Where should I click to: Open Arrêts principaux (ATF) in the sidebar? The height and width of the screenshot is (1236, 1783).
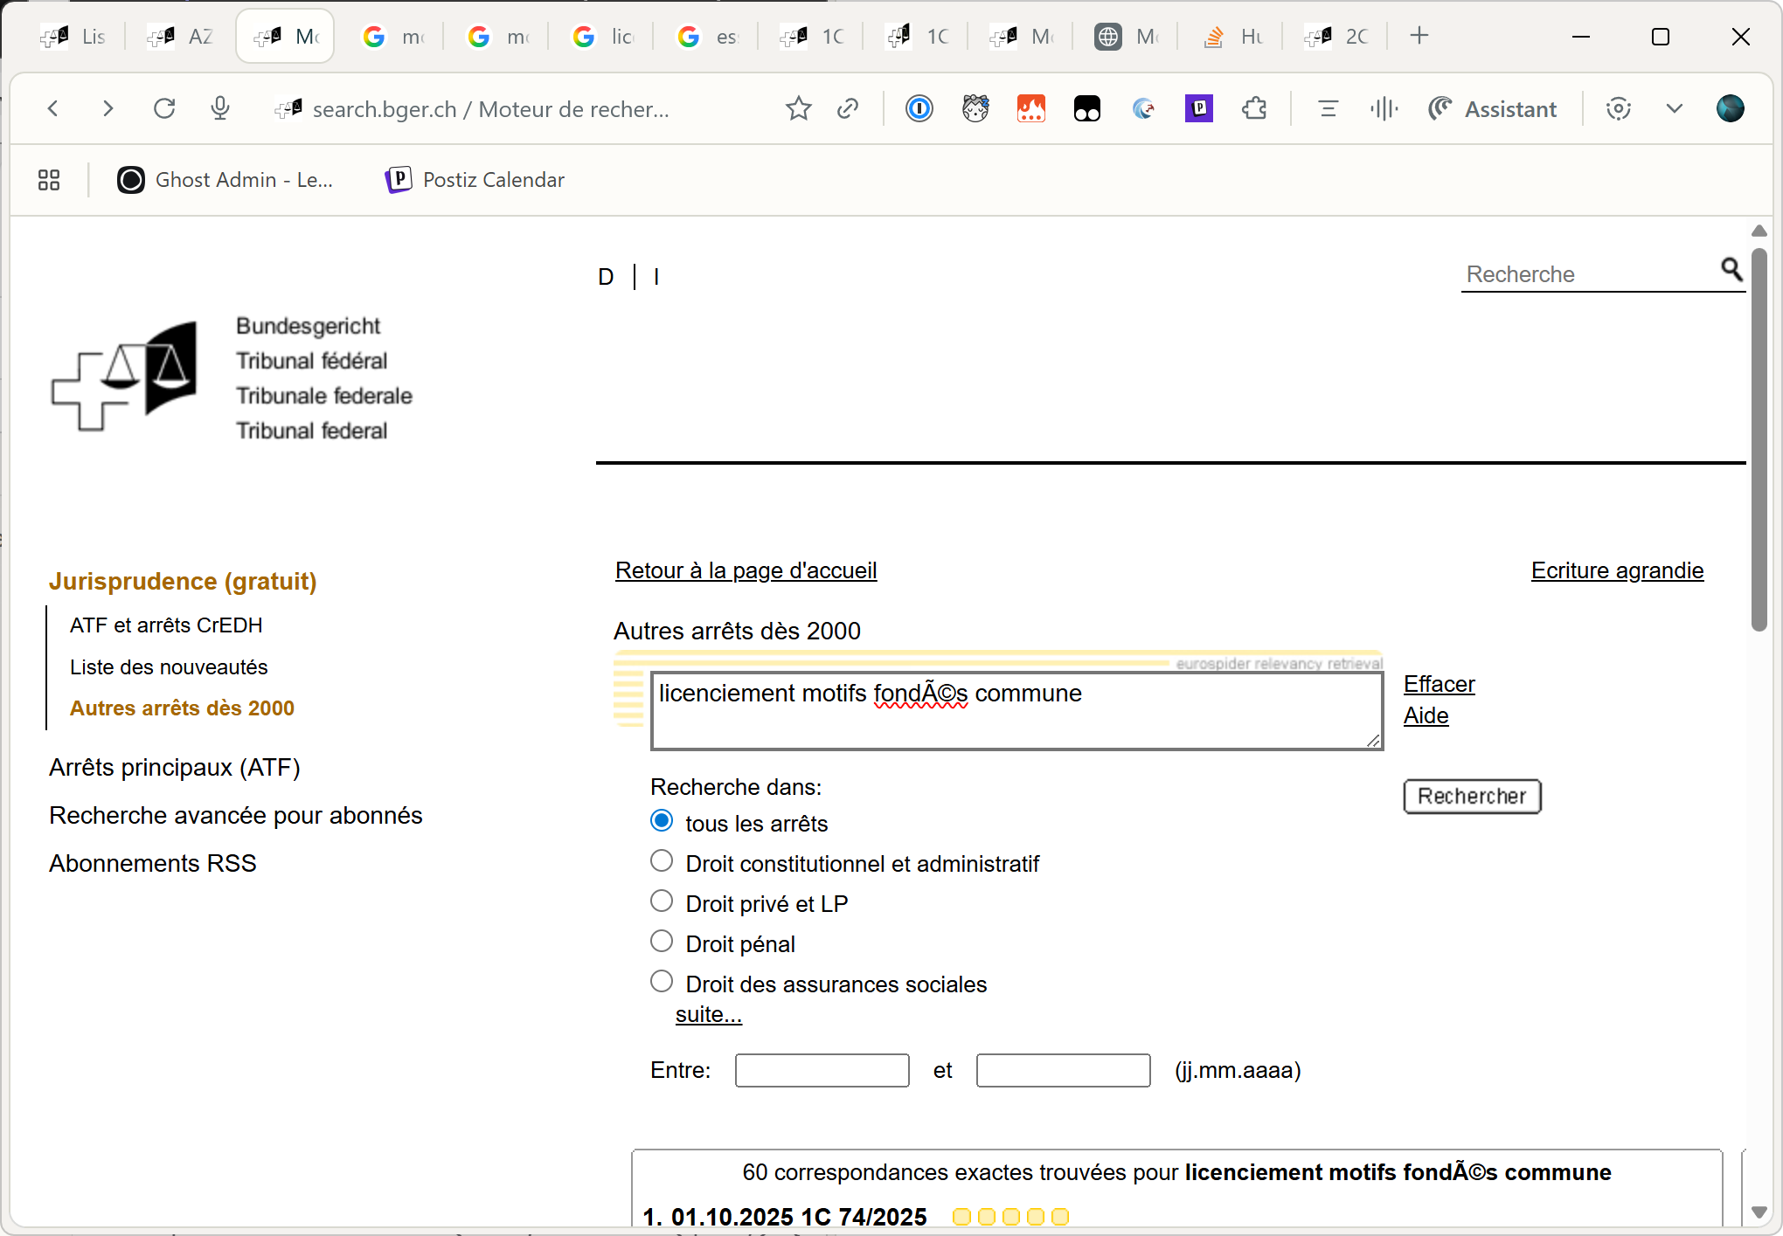pyautogui.click(x=175, y=768)
